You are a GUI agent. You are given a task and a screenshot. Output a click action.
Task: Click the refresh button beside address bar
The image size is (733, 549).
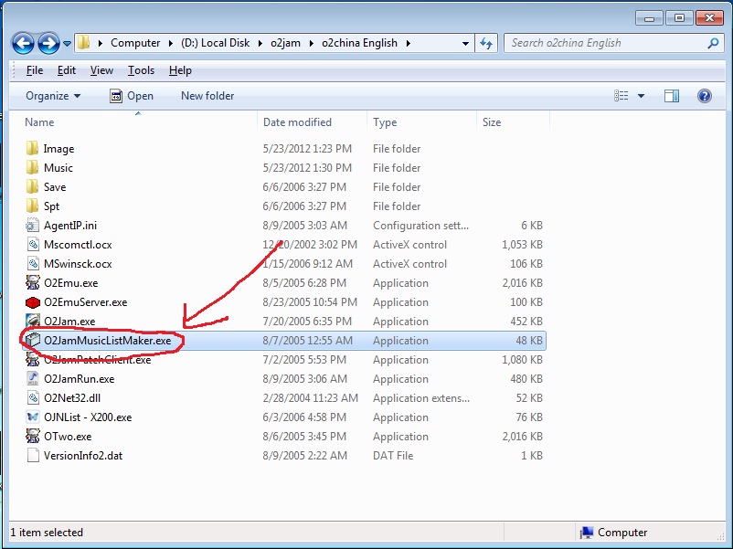click(x=486, y=44)
